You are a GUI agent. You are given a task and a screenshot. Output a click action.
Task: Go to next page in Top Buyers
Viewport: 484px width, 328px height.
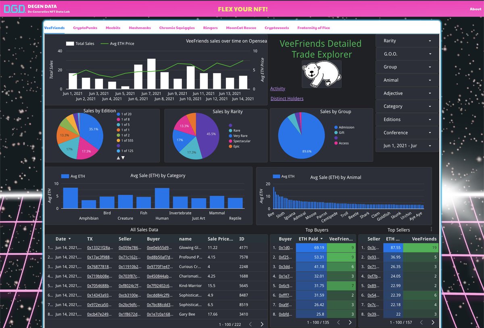click(350, 322)
